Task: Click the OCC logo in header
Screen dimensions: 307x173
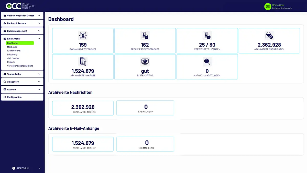Action: (x=20, y=6)
